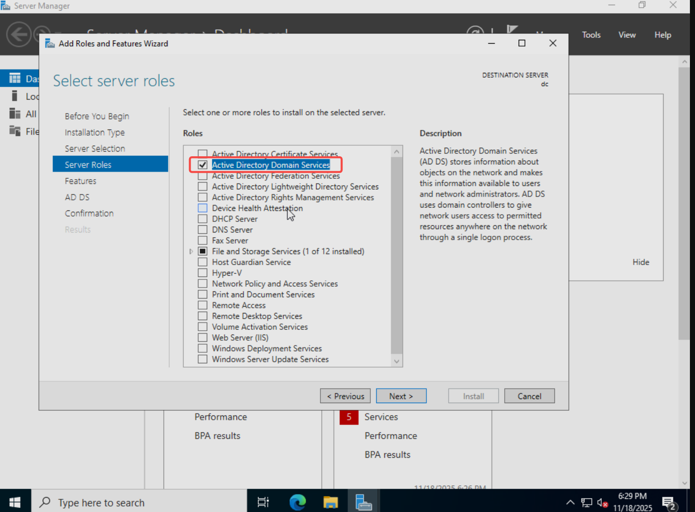Image resolution: width=695 pixels, height=512 pixels.
Task: Select Host Guardian Service role text
Action: pos(251,262)
